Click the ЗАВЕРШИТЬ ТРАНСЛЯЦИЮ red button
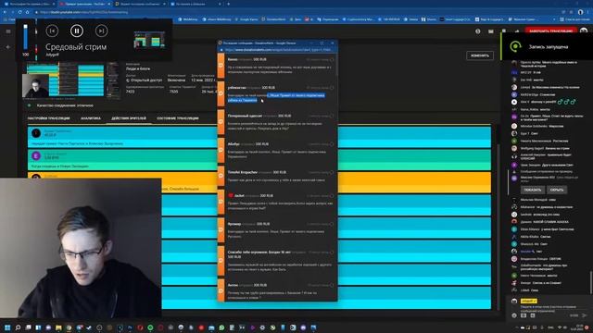Viewport: 593px width, 333px height. point(550,31)
